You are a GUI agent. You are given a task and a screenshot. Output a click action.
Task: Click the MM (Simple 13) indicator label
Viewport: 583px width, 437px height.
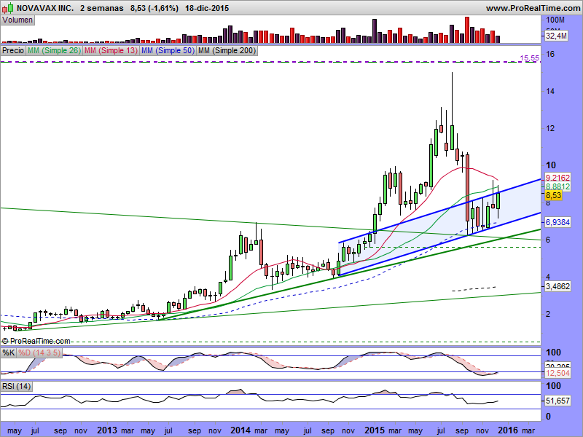click(x=111, y=50)
